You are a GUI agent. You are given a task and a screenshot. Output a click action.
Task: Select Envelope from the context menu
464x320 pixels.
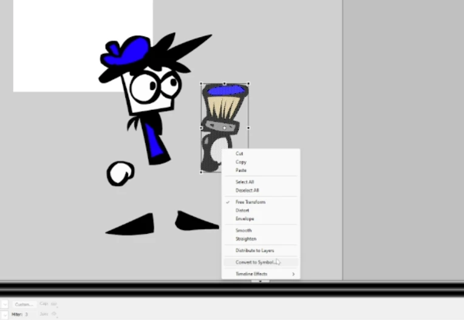[x=261, y=219]
